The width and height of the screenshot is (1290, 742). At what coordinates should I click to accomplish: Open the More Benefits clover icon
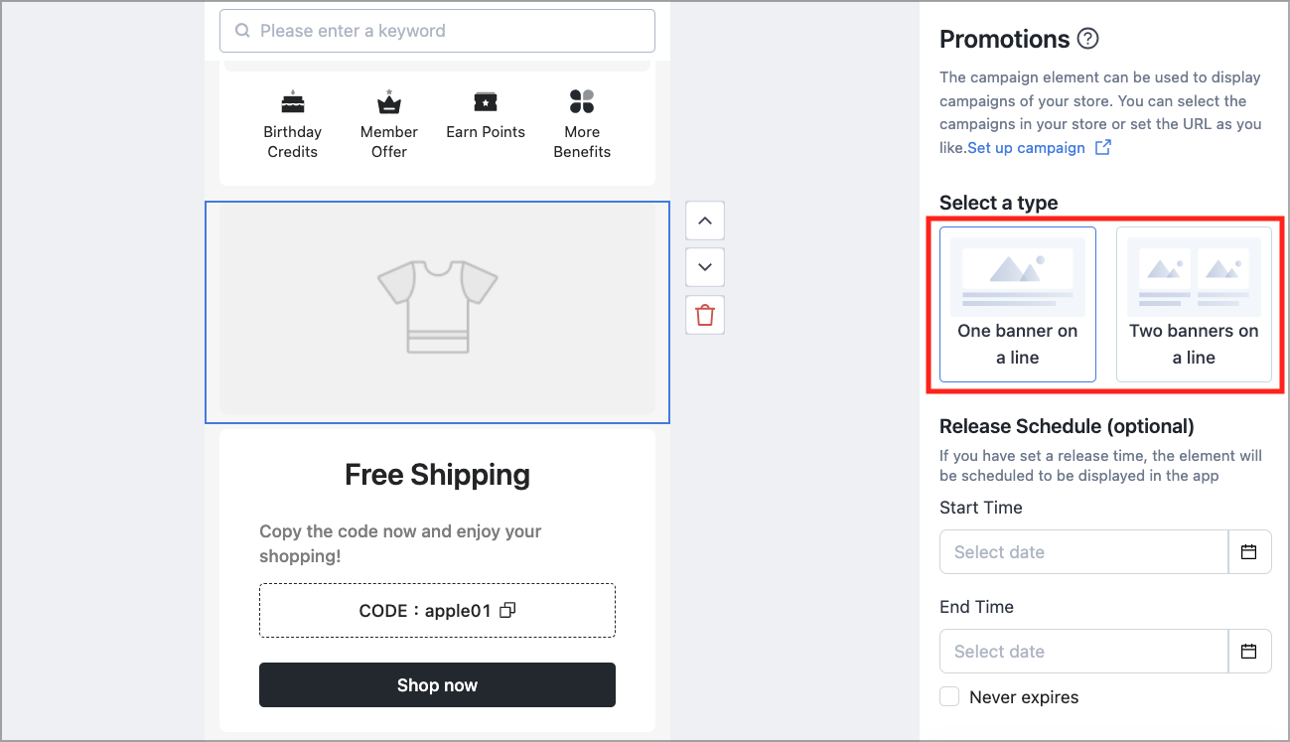(582, 101)
